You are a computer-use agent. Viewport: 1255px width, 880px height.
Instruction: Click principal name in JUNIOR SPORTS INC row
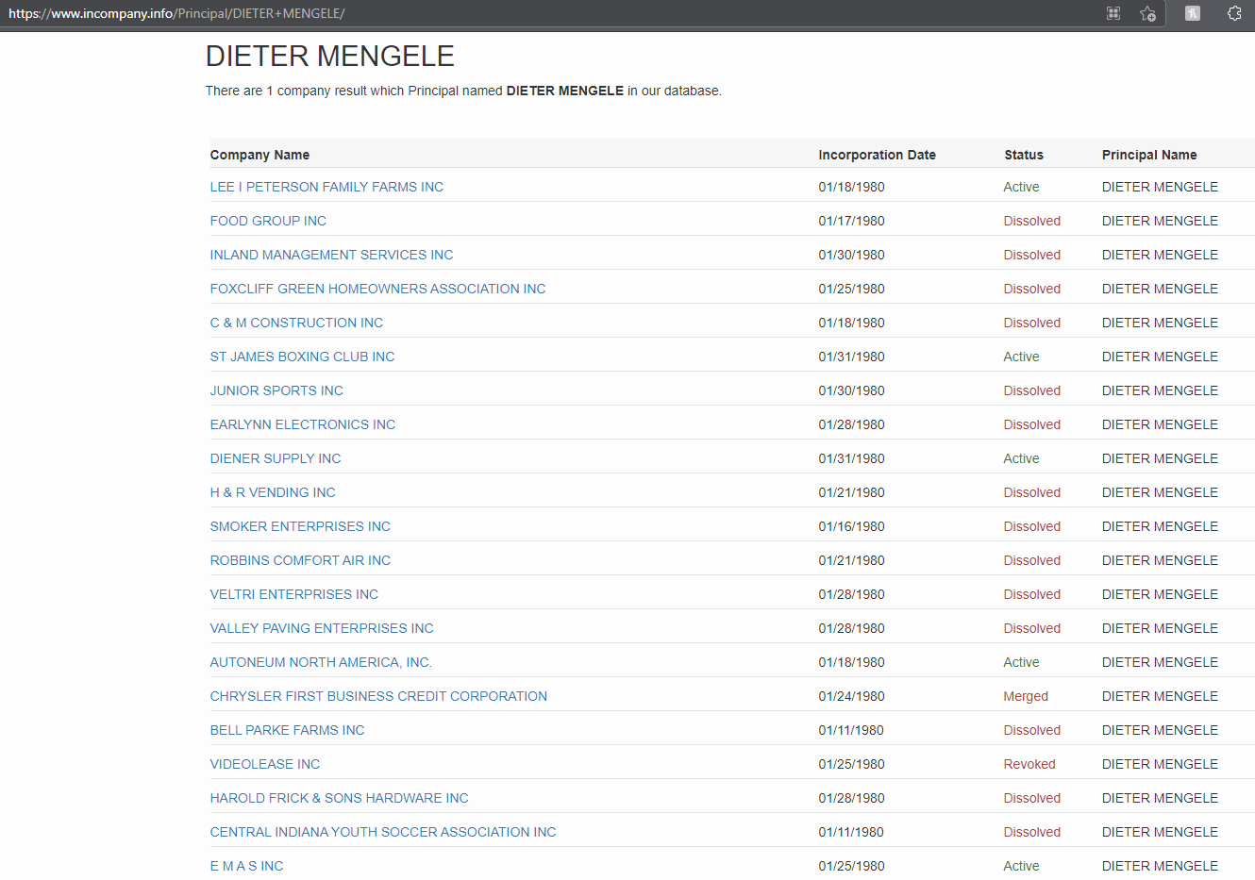coord(1160,390)
